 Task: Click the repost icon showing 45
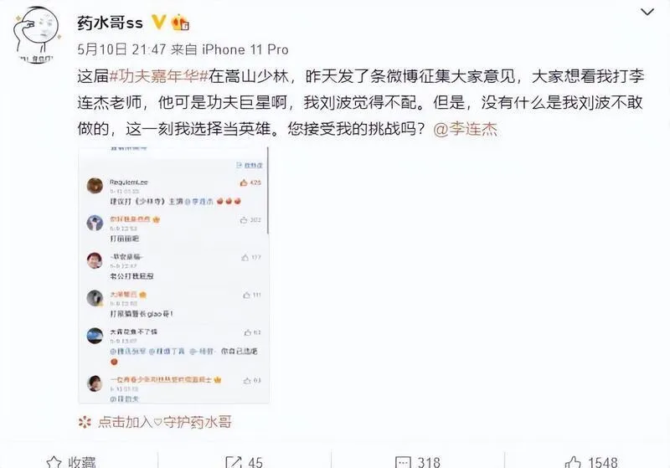point(234,462)
